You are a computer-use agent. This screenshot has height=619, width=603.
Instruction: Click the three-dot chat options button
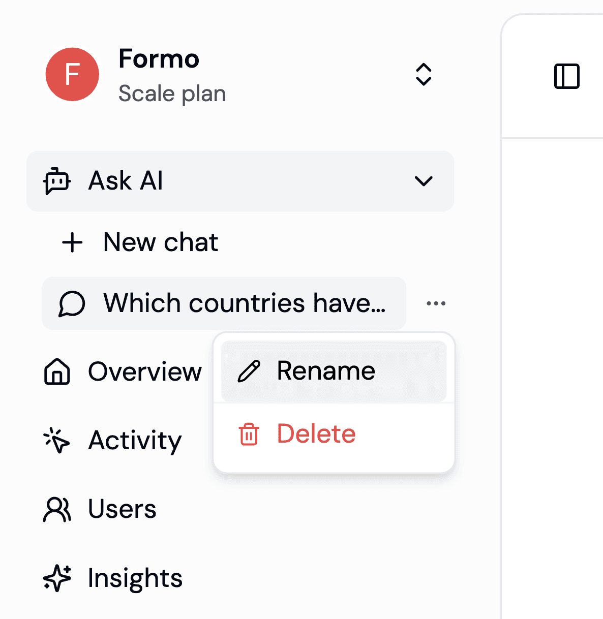pos(436,303)
